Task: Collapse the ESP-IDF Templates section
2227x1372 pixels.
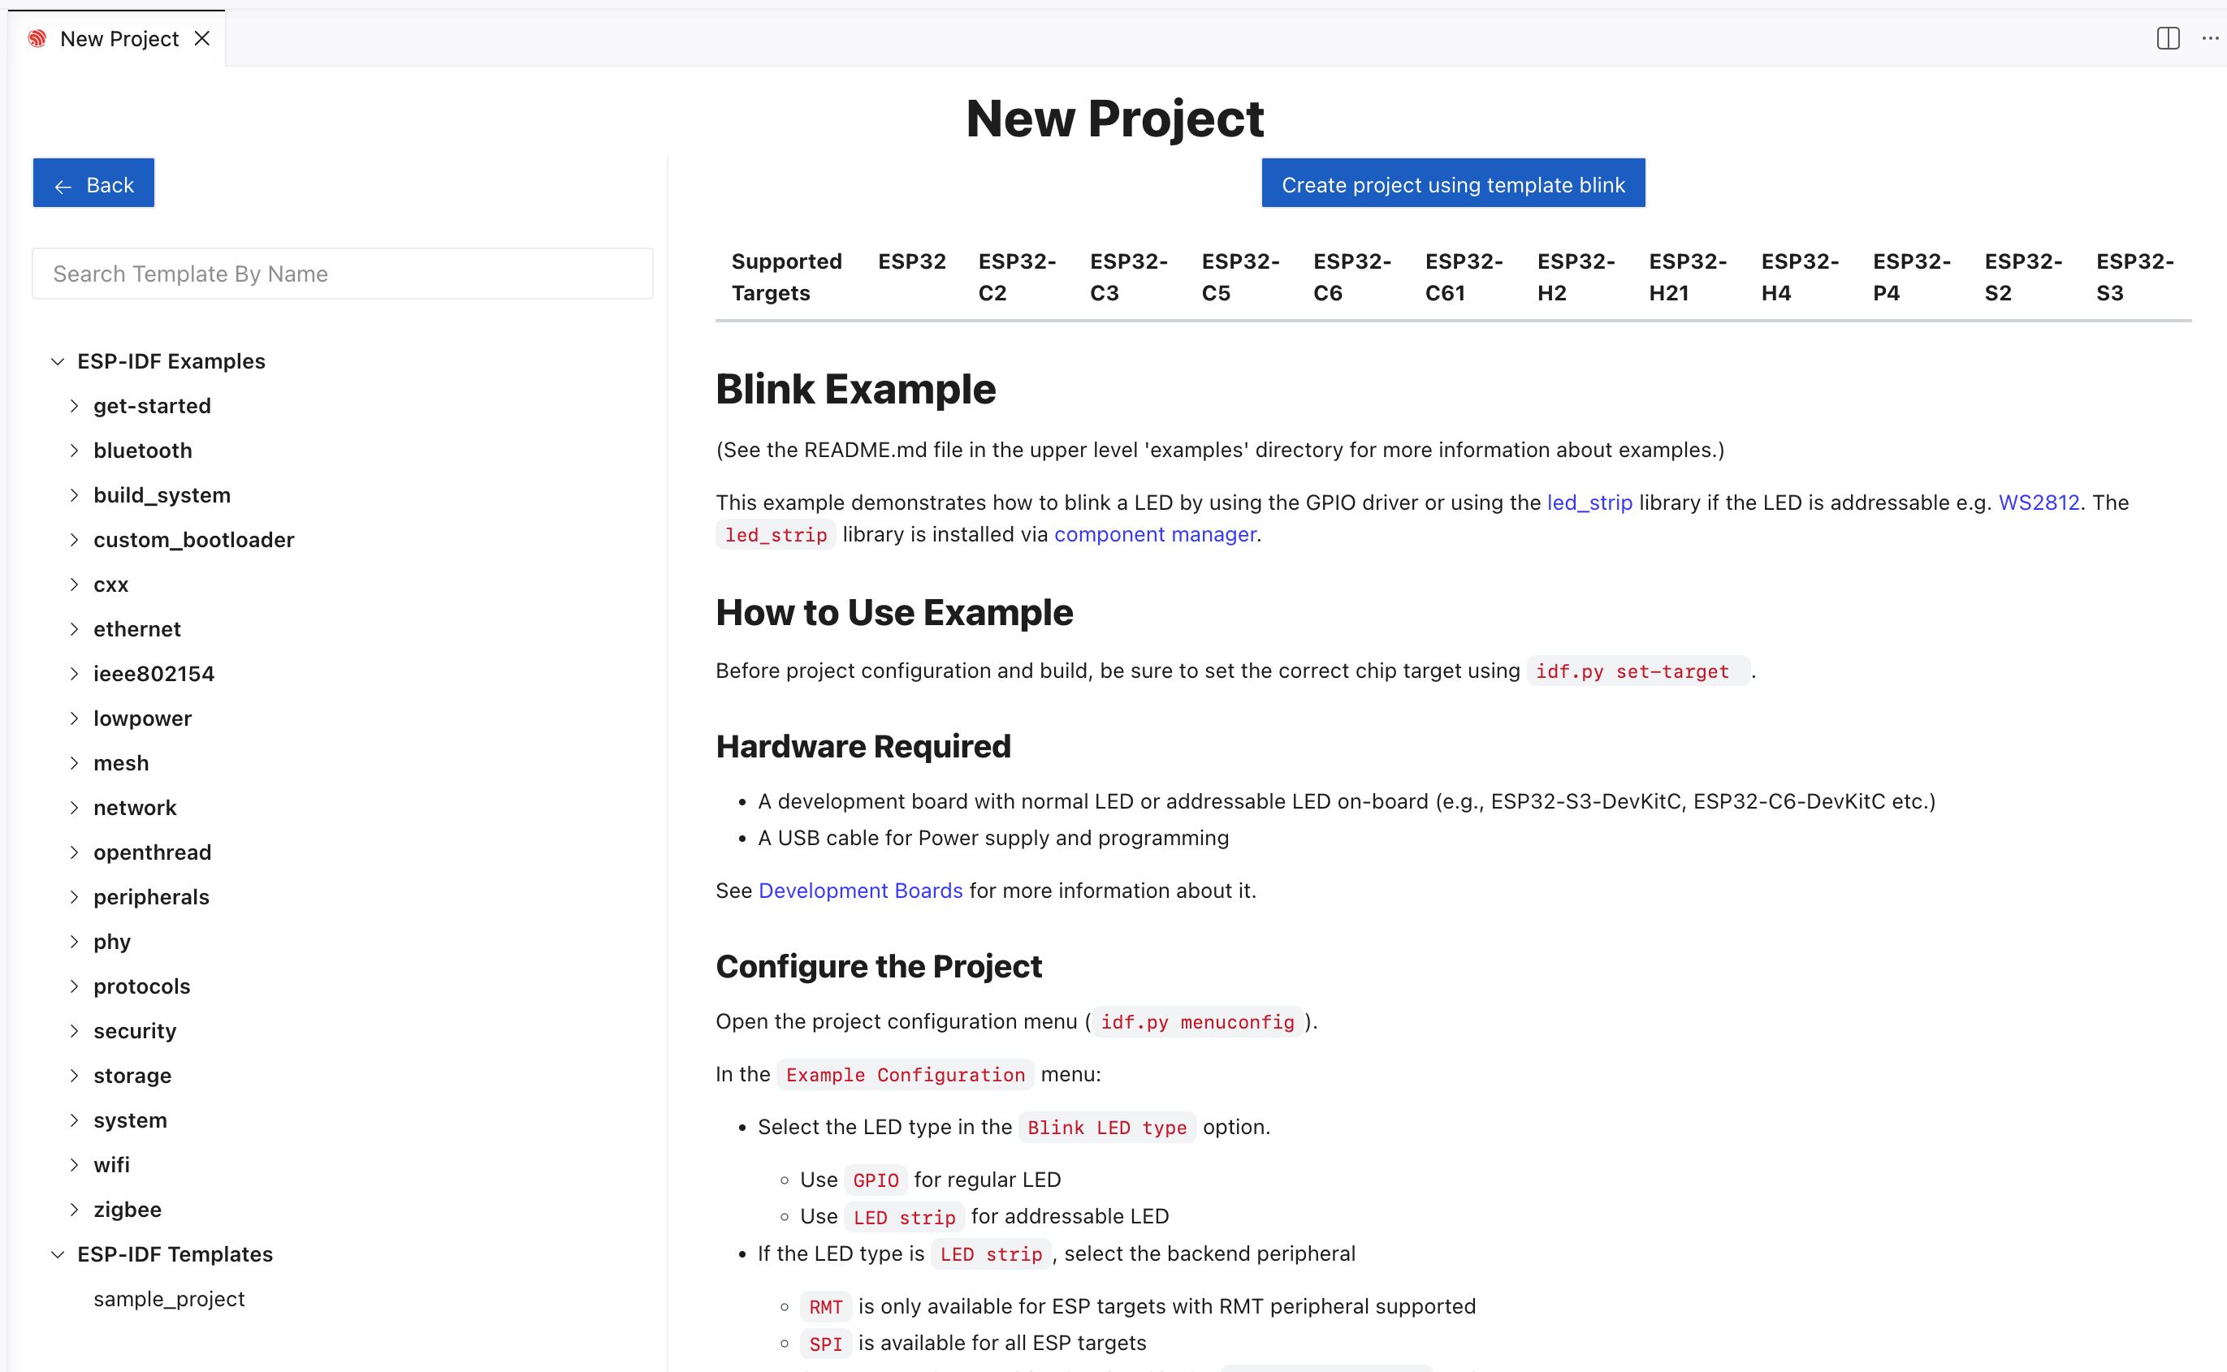Action: (x=58, y=1254)
